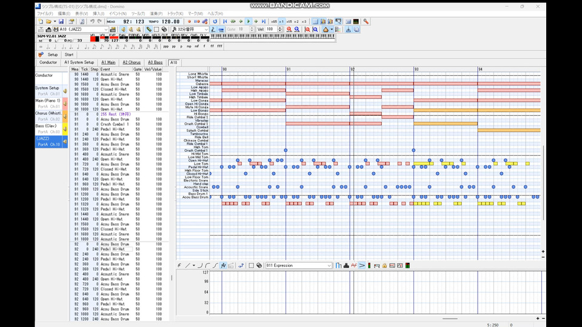
Task: Zoom in with the red magnifier icon
Action: 289,29
